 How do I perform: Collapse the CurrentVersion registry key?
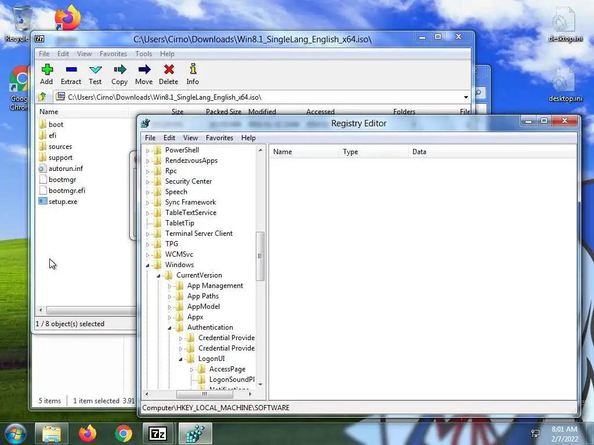(159, 276)
